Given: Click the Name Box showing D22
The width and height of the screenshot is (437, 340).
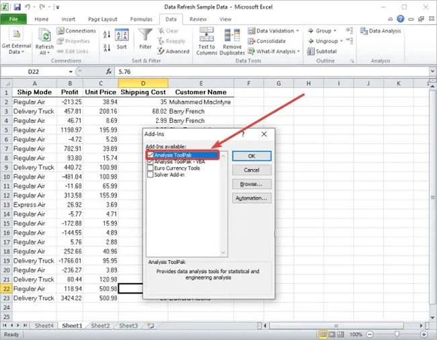Looking at the screenshot, I should click(34, 72).
